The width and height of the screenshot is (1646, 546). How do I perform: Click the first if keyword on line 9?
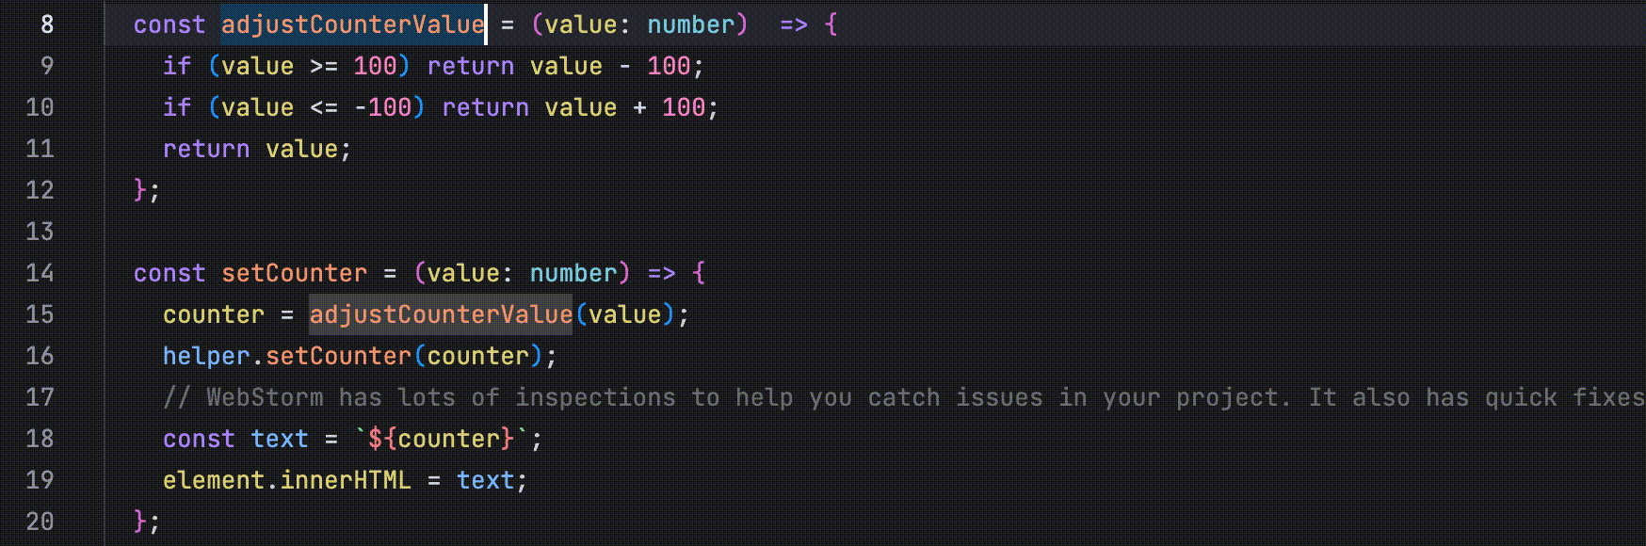pos(177,66)
